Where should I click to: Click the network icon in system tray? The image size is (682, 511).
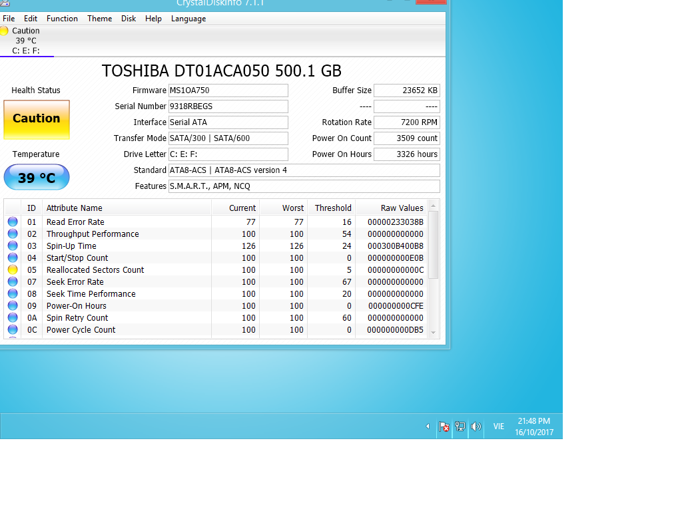(460, 426)
